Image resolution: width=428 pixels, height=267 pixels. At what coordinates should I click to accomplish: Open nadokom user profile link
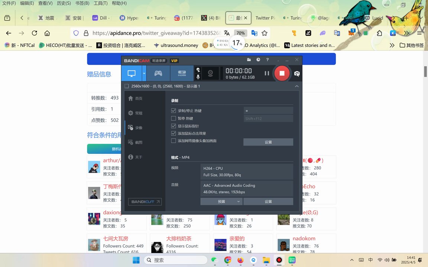point(304,238)
